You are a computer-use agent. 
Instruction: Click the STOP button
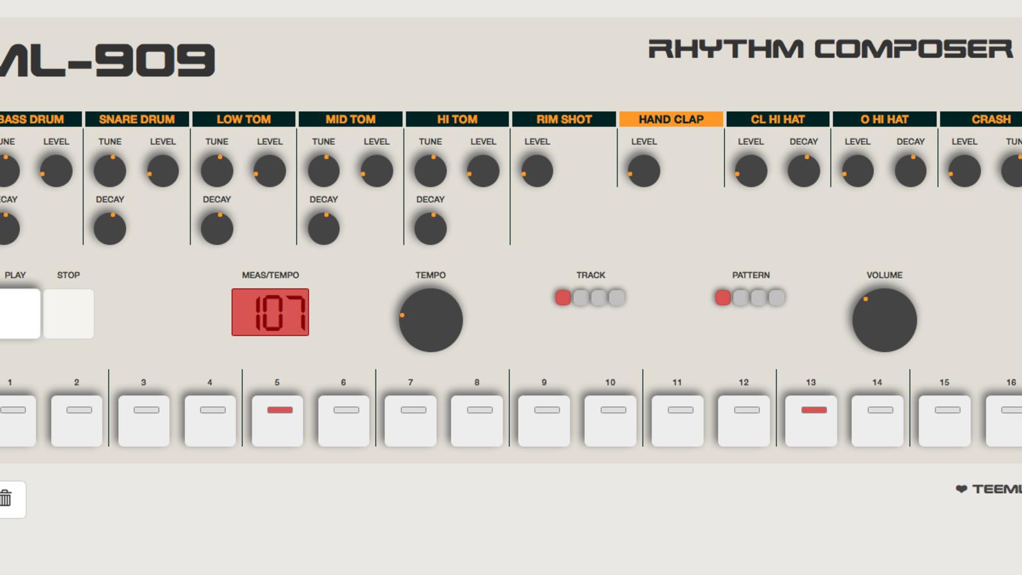[68, 314]
